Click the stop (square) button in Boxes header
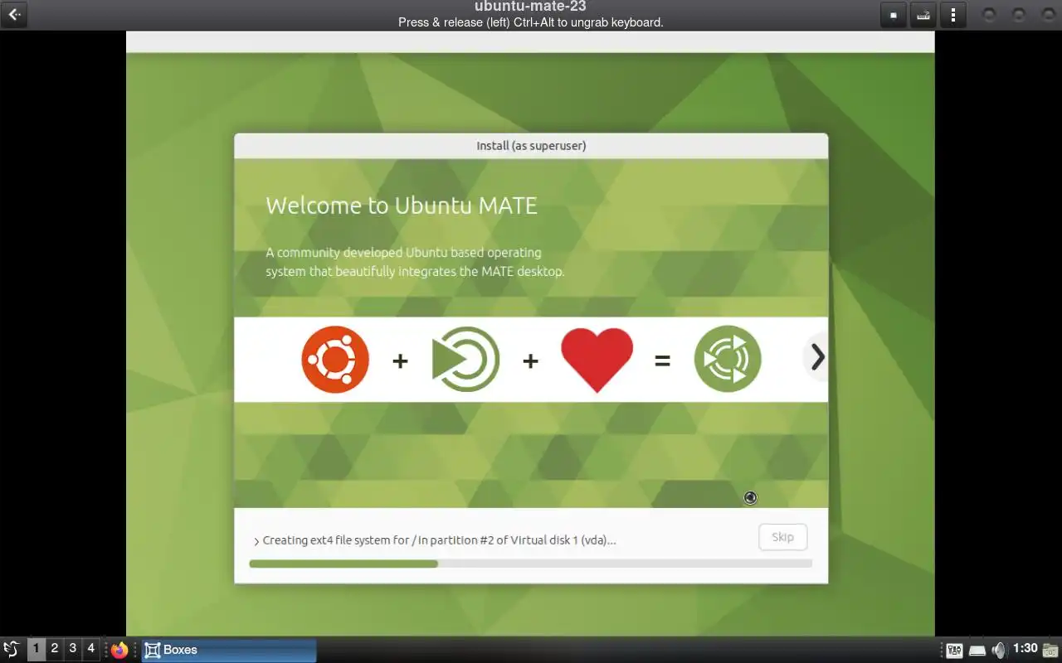Screen dimensions: 1062x663 pos(893,15)
